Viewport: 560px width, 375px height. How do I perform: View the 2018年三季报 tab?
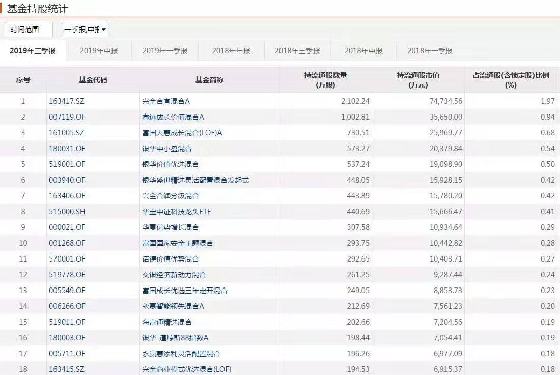coord(297,51)
